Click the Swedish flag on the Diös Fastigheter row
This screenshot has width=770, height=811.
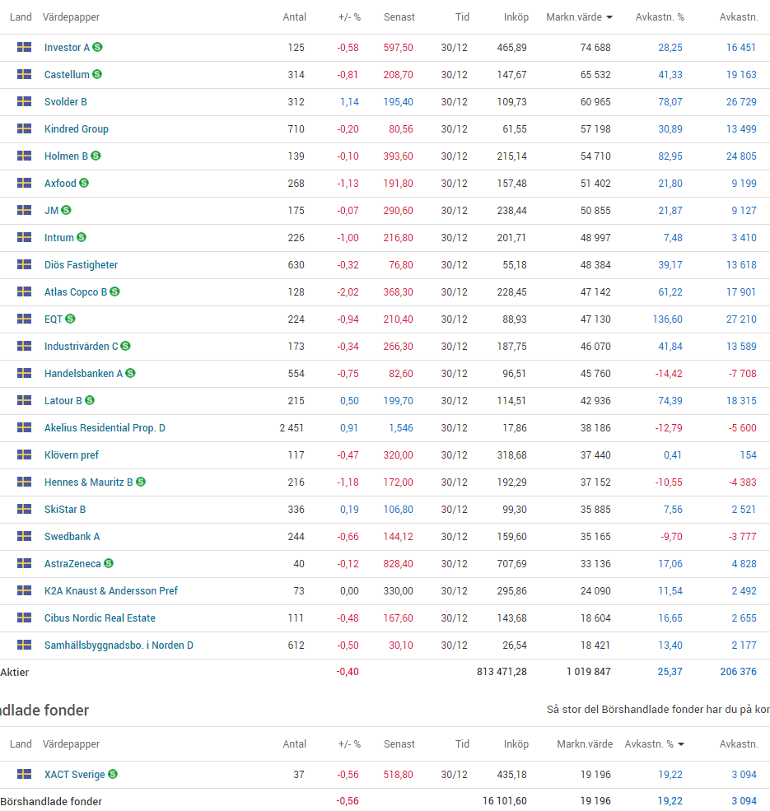25,264
